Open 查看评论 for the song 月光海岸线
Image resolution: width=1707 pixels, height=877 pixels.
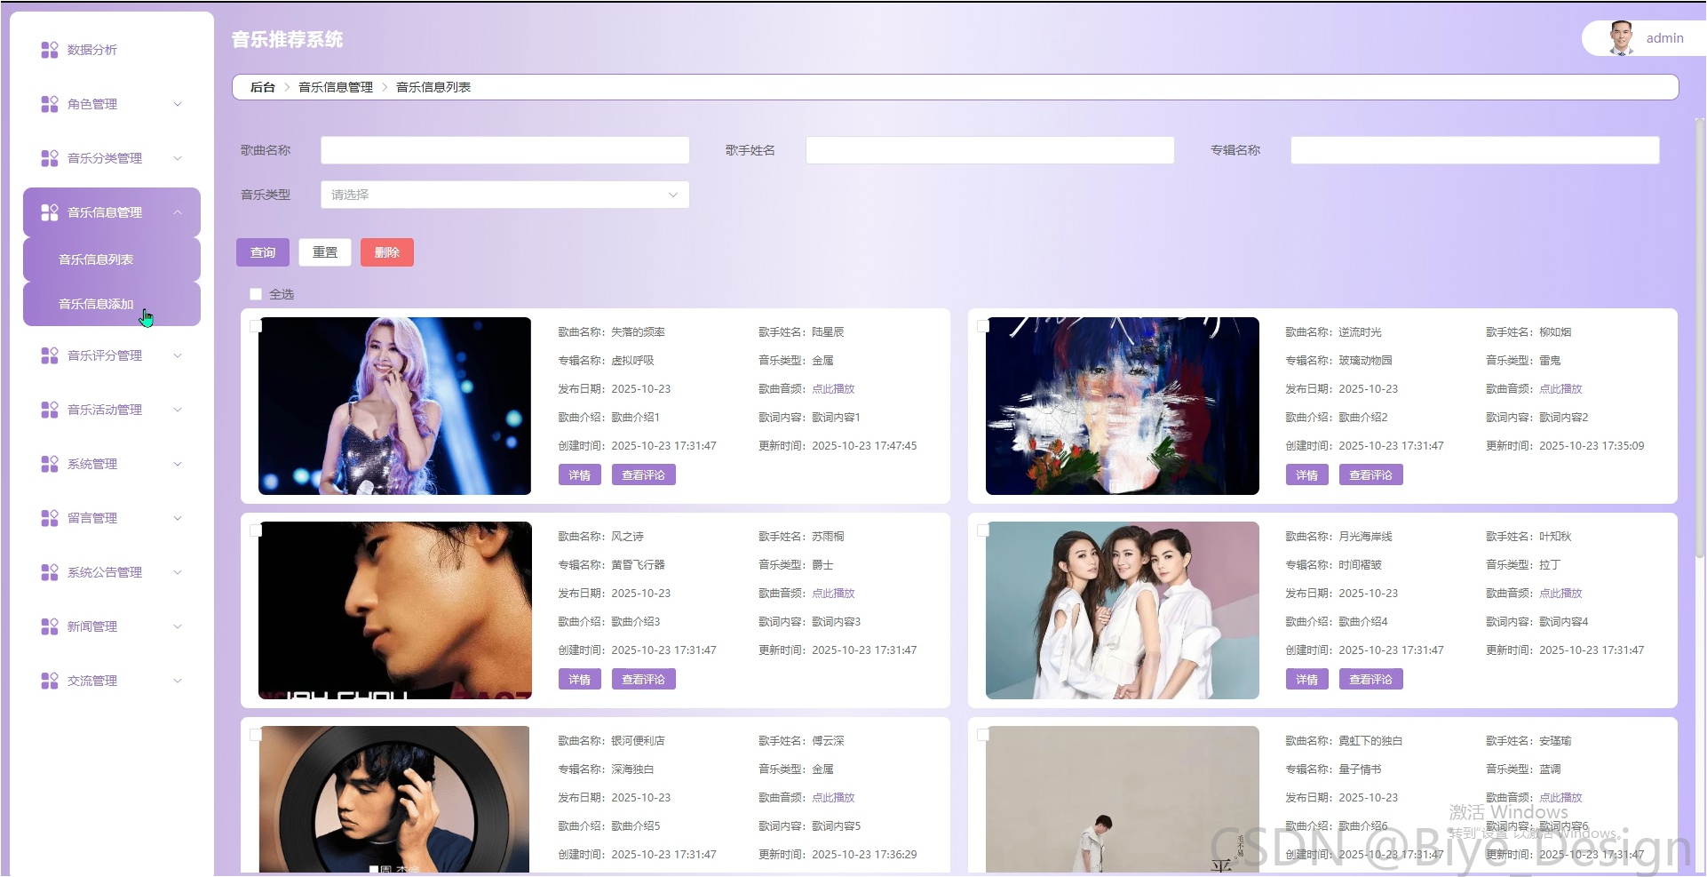[1371, 680]
